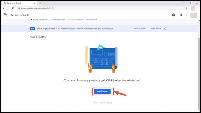The height and width of the screenshot is (113, 201).
Task: Open Actions Console more options menu
Action: 188,15
